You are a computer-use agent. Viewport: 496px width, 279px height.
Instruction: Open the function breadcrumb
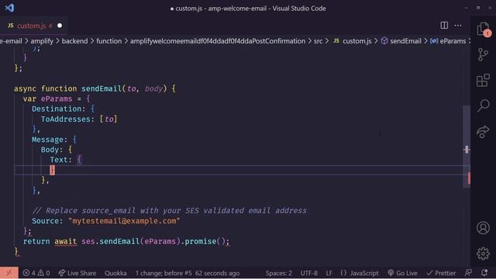point(108,41)
